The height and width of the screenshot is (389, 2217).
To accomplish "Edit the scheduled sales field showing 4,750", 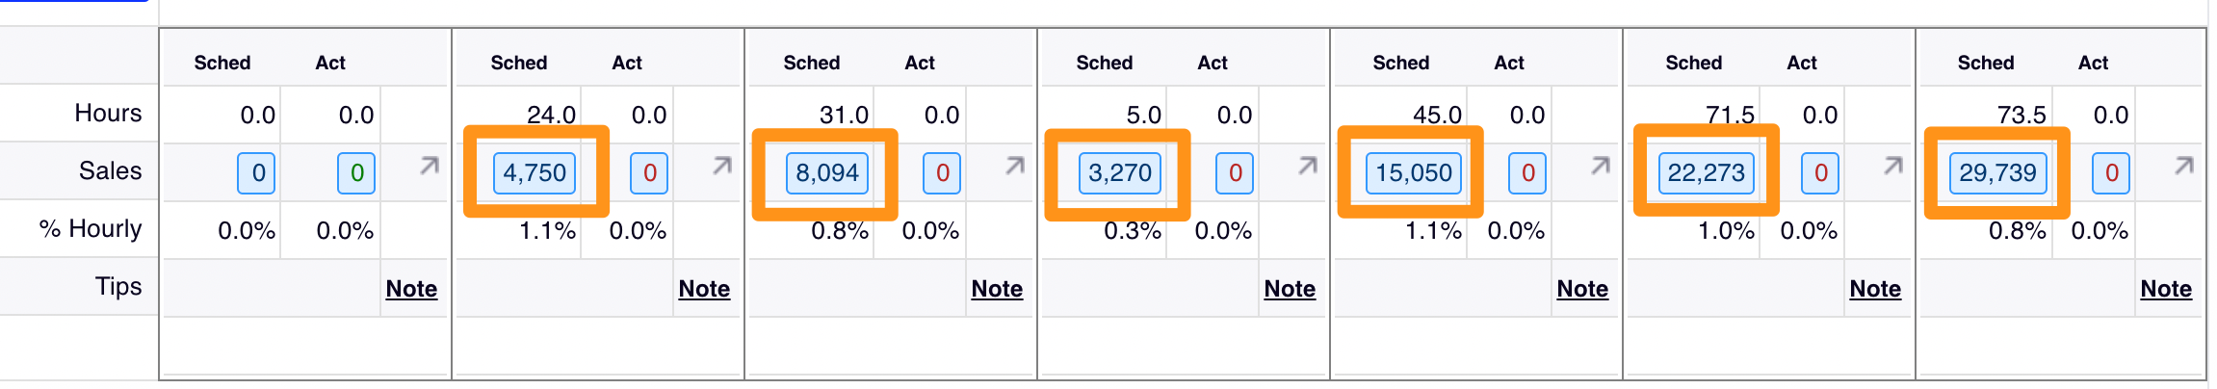I will point(535,173).
